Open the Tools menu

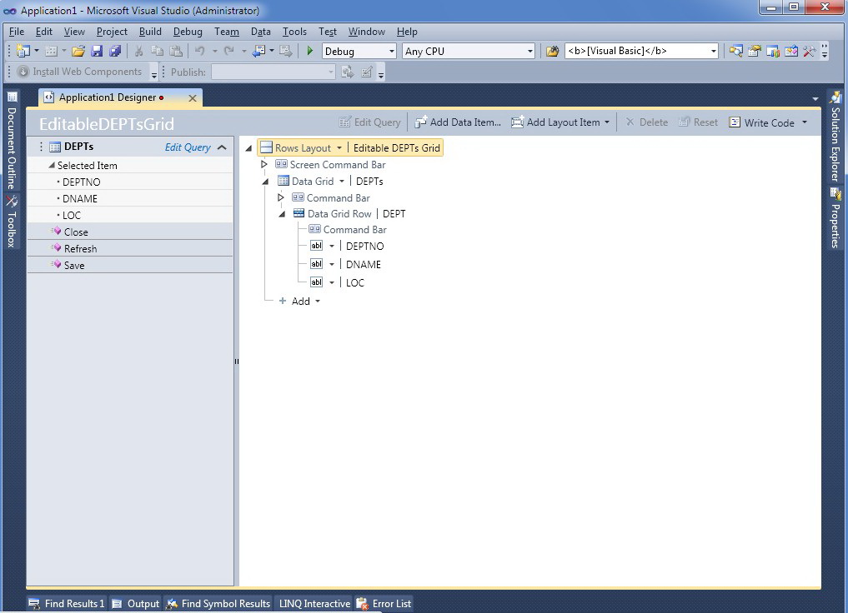tap(294, 32)
